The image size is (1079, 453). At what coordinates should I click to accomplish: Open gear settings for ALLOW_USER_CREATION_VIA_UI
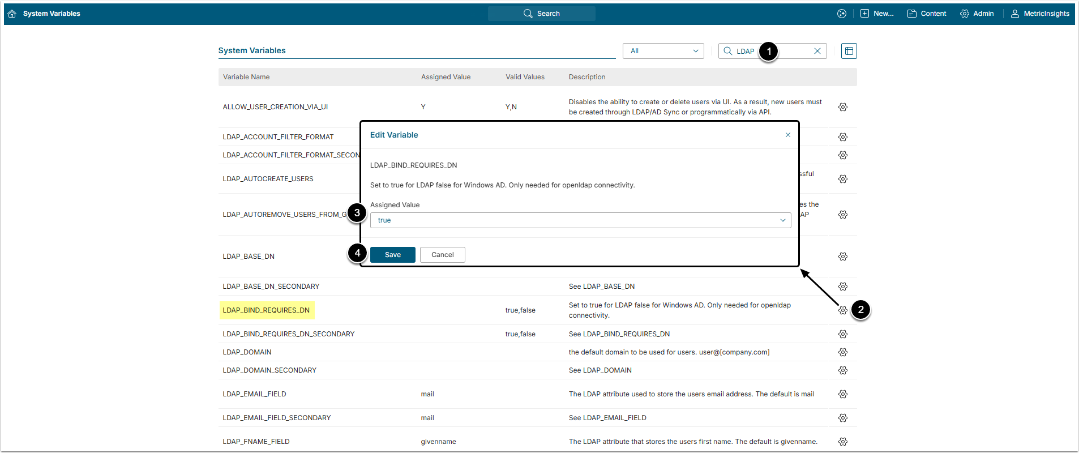click(842, 107)
